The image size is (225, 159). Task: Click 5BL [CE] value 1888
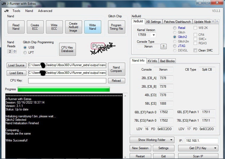(166, 103)
